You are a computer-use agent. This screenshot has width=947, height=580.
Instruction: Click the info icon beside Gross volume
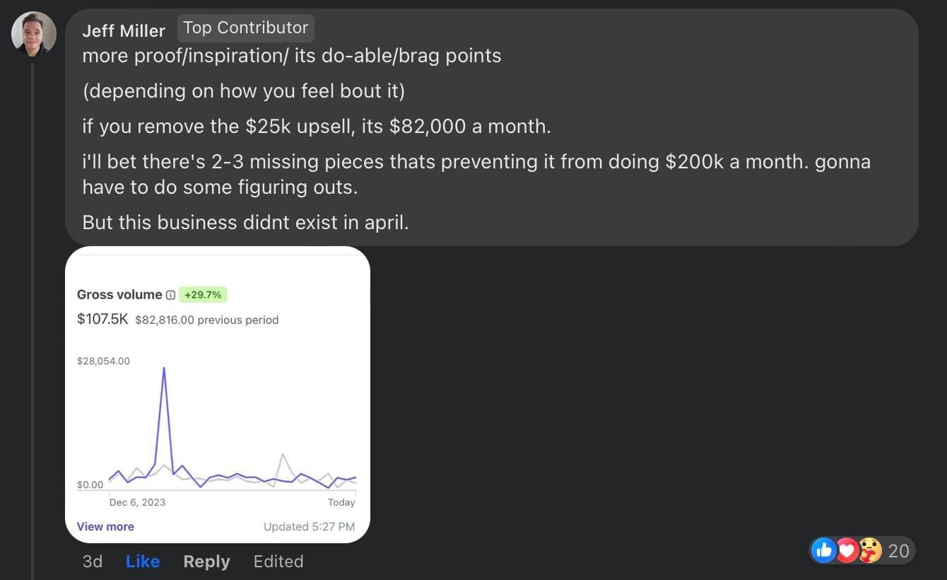click(170, 295)
